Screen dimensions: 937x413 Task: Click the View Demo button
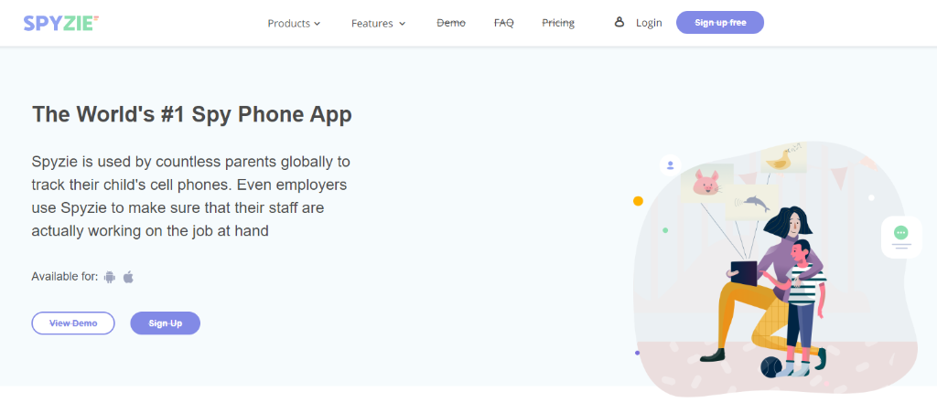tap(73, 323)
